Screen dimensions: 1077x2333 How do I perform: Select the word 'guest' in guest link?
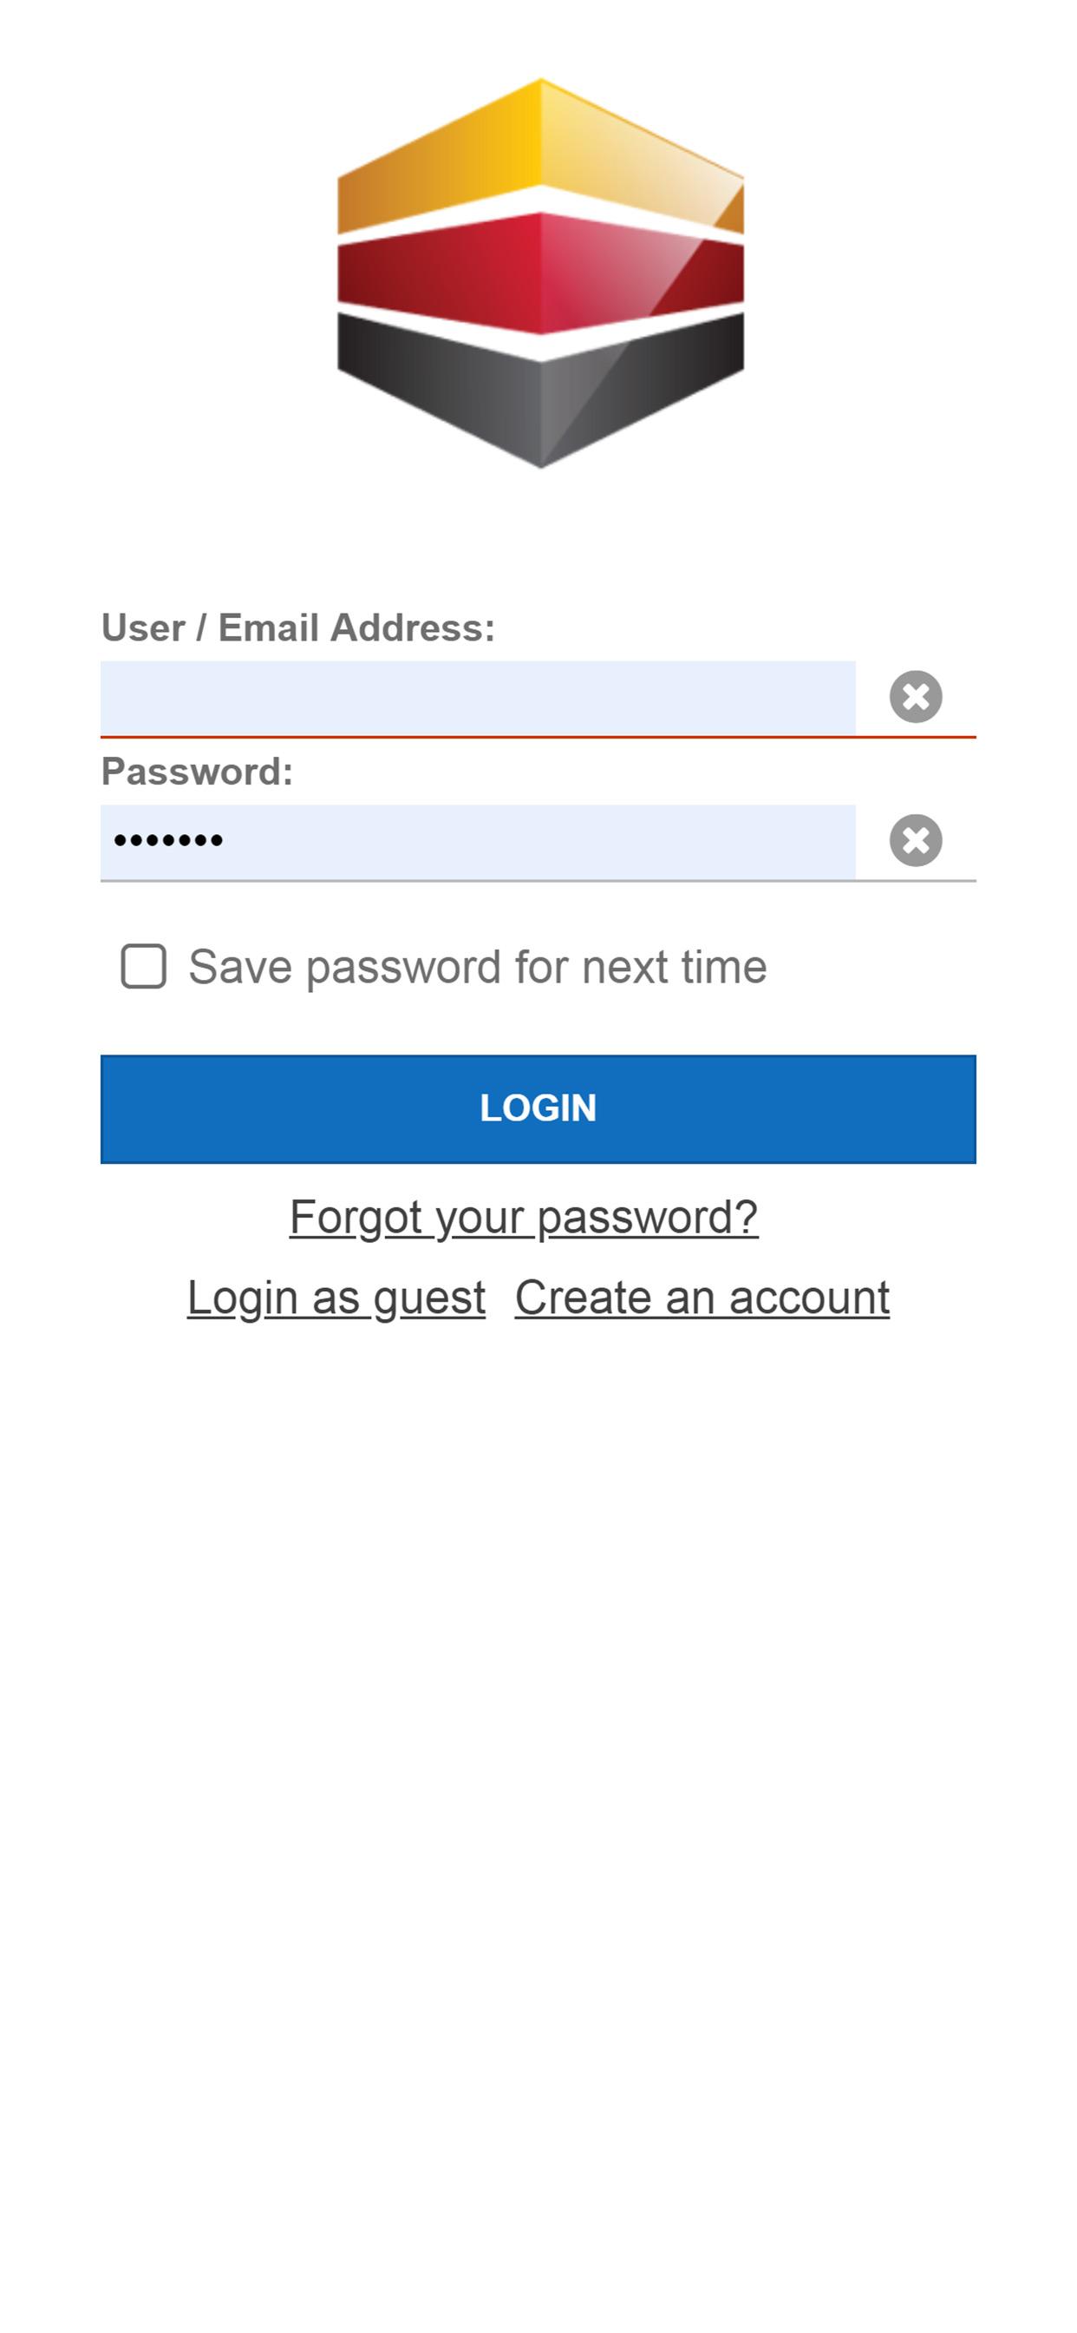(429, 1298)
